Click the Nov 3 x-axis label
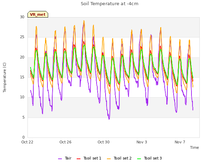This screenshot has height=165, width=220. click(142, 142)
